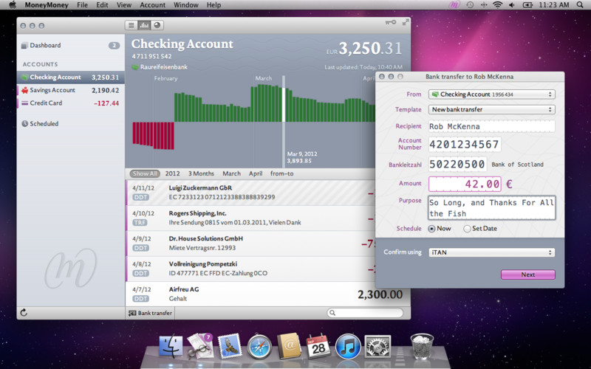Open Wi-Fi status menu
591x369 pixels.
[498, 5]
